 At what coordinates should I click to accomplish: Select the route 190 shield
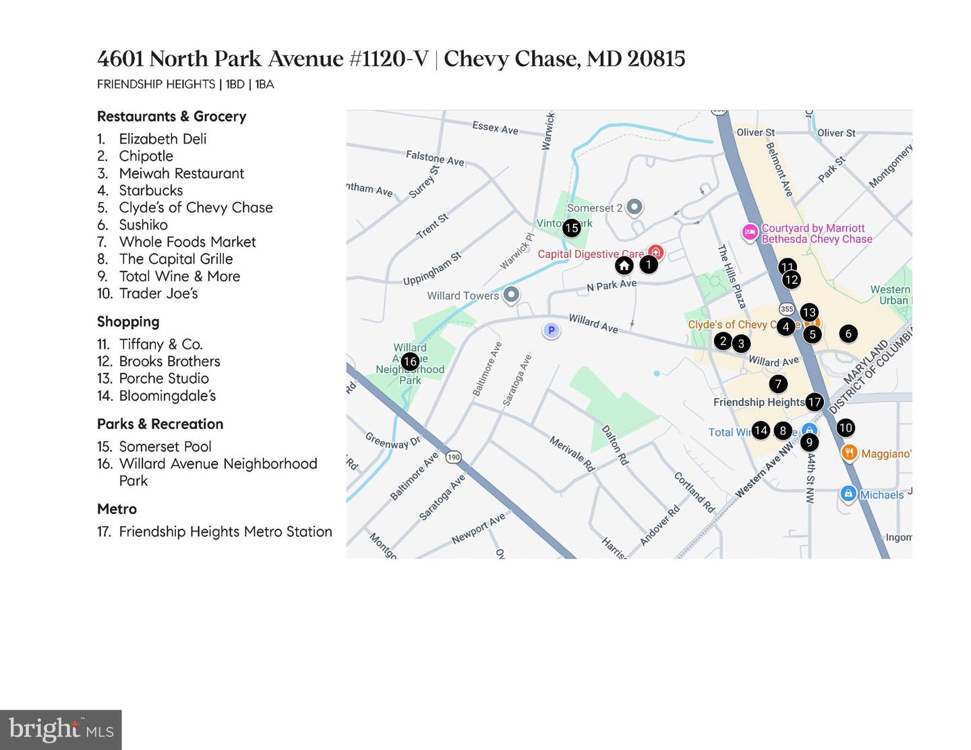453,457
